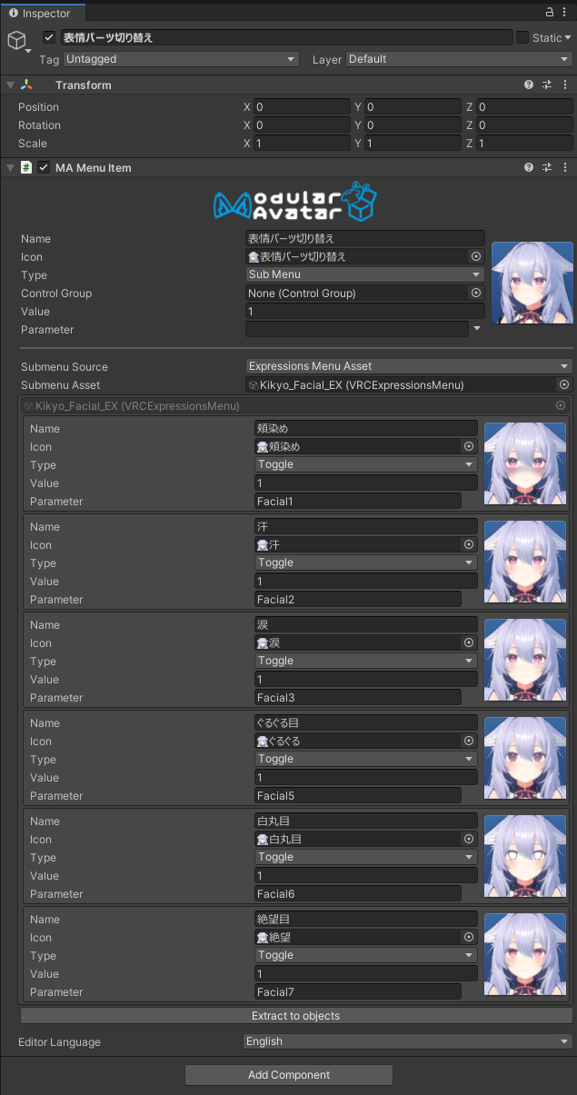Open MA Menu Item help reference
Screen dimensions: 577x1095
point(529,168)
